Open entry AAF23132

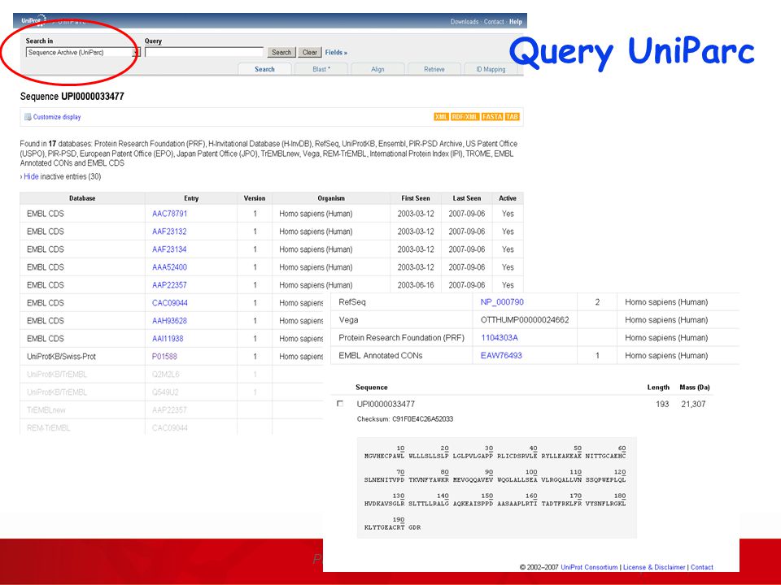(169, 232)
